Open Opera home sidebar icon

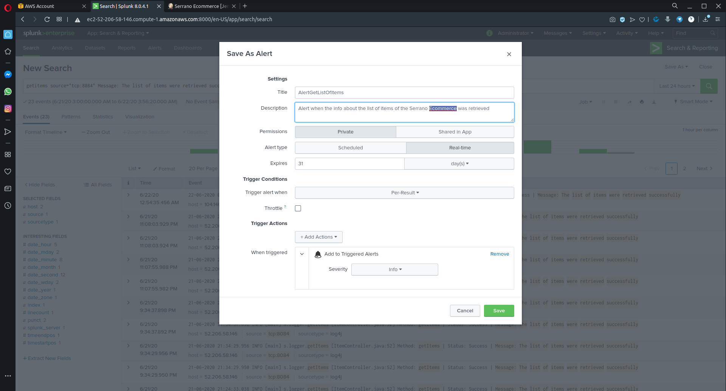pos(8,34)
